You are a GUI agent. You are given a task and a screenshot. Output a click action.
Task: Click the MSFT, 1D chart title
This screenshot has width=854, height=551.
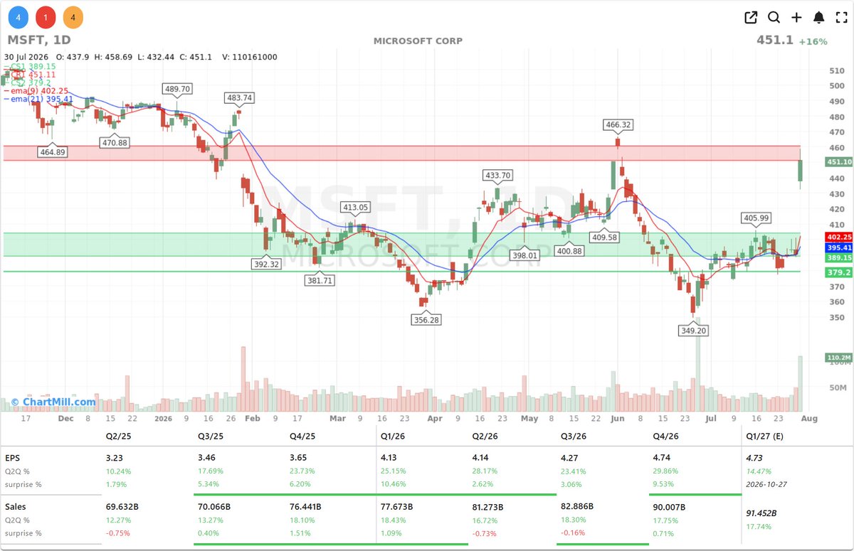pyautogui.click(x=39, y=40)
